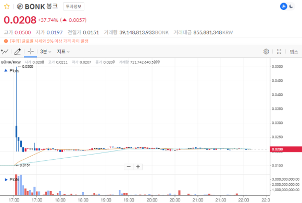
Task: Open the 지표 indicators dropdown
Action: [63, 52]
